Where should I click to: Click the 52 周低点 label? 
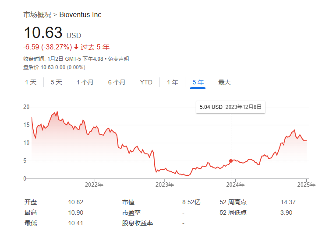(233, 213)
